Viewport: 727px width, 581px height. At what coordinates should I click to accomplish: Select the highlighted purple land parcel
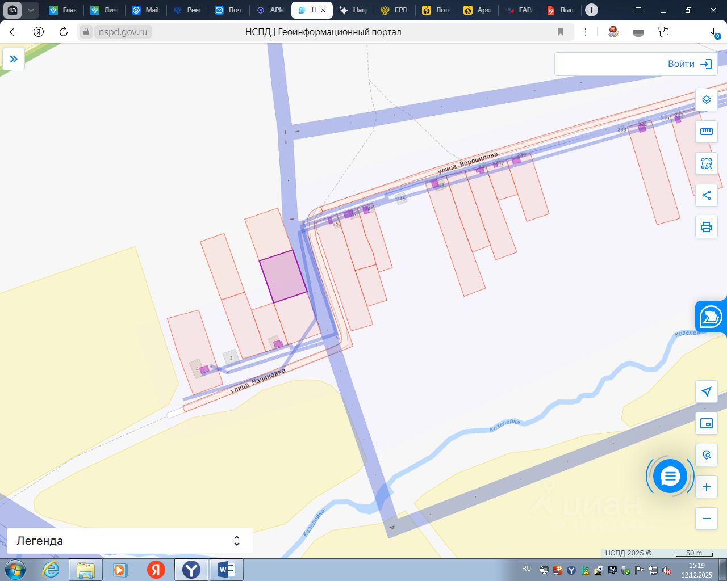click(x=283, y=276)
